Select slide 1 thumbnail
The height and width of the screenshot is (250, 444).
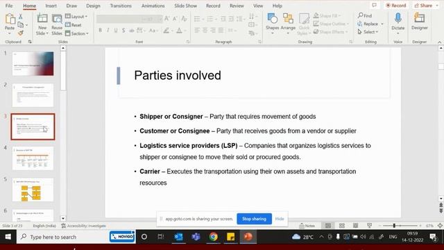[x=33, y=64]
